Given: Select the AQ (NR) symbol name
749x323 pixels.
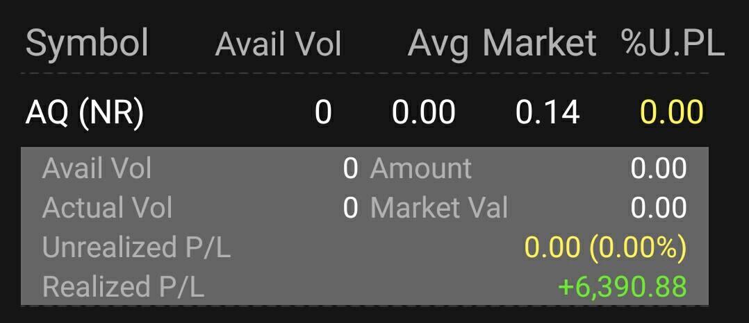Looking at the screenshot, I should 85,114.
